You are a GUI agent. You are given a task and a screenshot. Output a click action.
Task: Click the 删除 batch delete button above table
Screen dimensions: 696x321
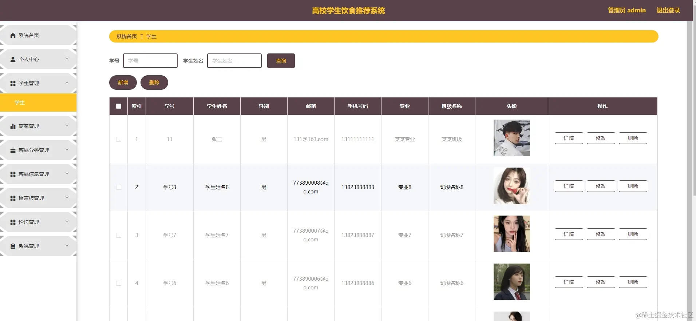pyautogui.click(x=154, y=83)
